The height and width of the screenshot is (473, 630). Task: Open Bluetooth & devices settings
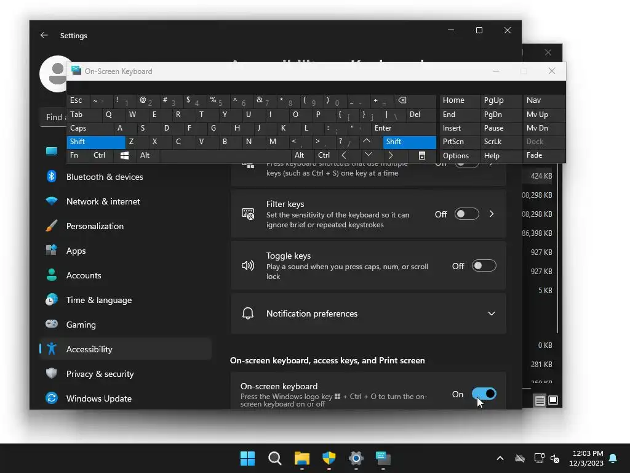tap(126, 177)
